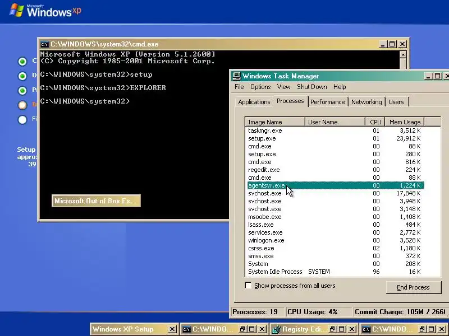Sort processes by Mem Usage column
This screenshot has width=449, height=336.
tap(404, 122)
